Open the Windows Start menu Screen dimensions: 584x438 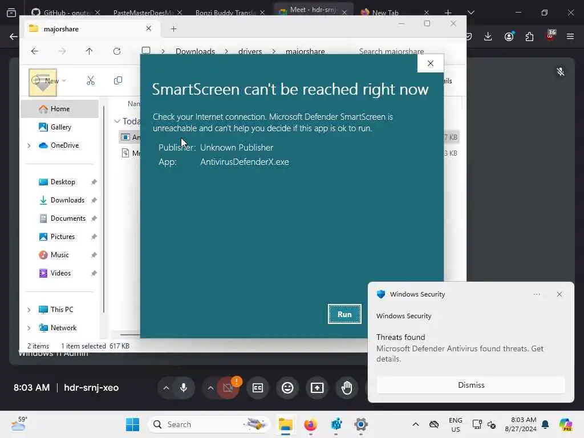coord(132,424)
